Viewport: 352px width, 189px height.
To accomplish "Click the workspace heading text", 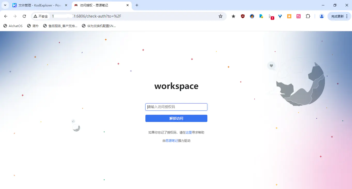I will point(176,86).
